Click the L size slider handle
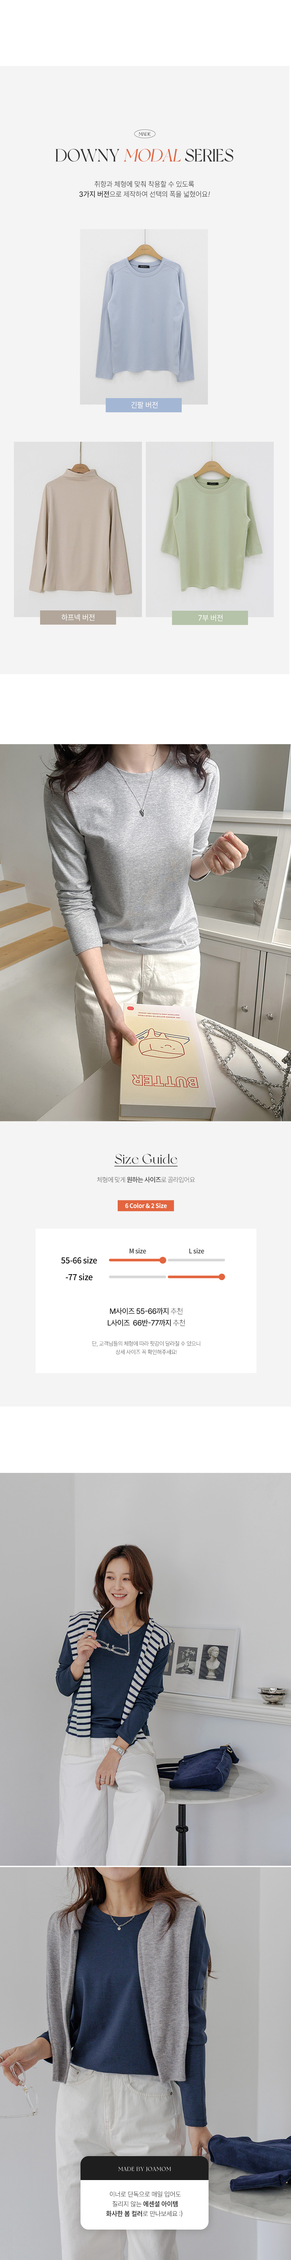291x2260 pixels. 222,1276
